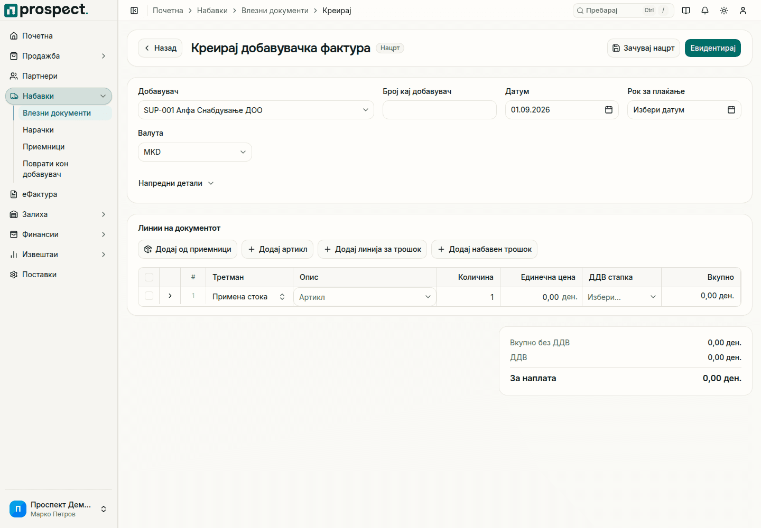Open the Третман Примена стока selector

point(249,297)
